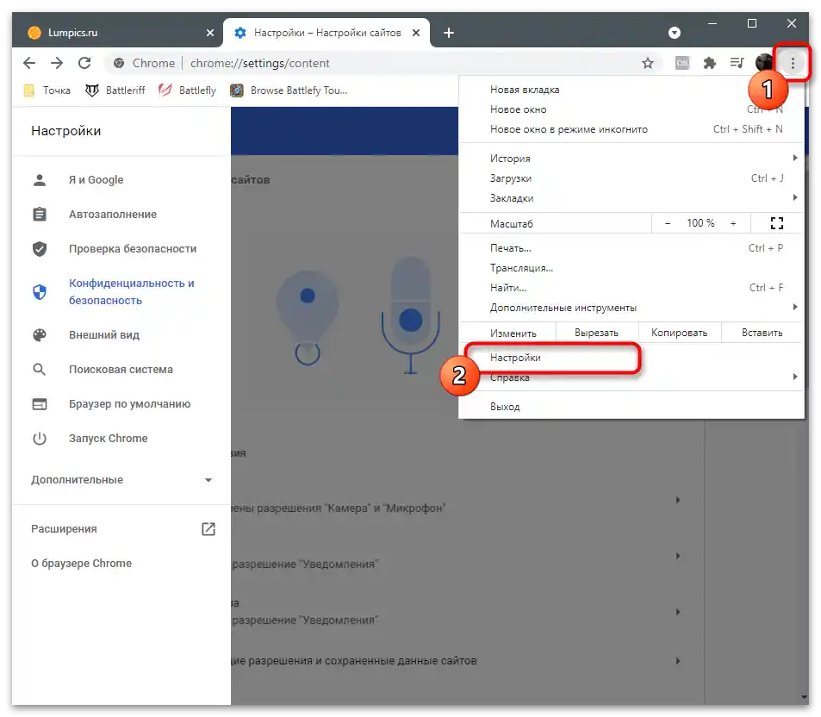
Task: Click the Вставить button
Action: (x=762, y=334)
